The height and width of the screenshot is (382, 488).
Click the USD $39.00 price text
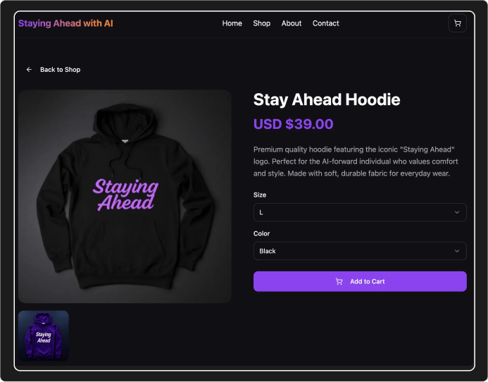(293, 124)
